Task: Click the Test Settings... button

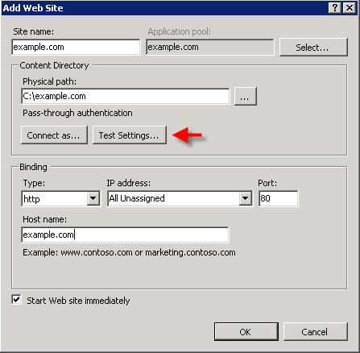Action: (x=130, y=135)
